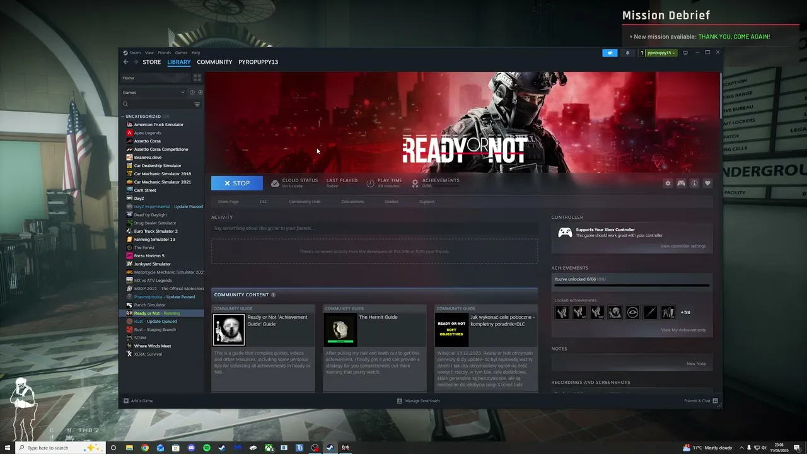
Task: Create a New Note
Action: [x=696, y=364]
